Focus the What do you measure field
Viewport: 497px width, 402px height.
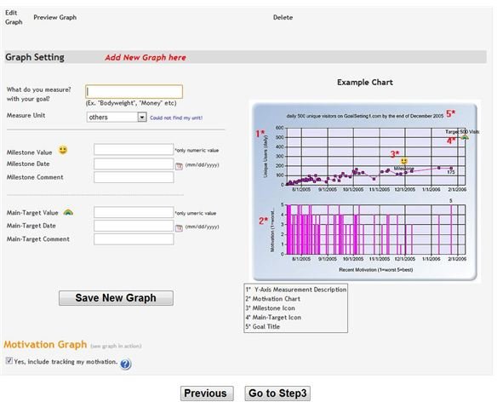click(x=134, y=92)
